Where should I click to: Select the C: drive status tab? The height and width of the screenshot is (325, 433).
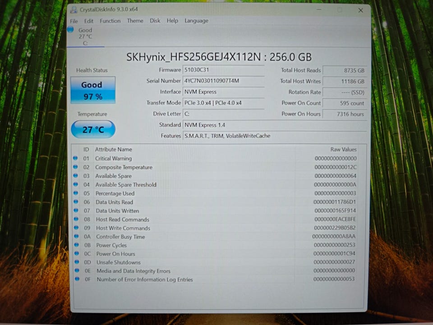pyautogui.click(x=85, y=37)
